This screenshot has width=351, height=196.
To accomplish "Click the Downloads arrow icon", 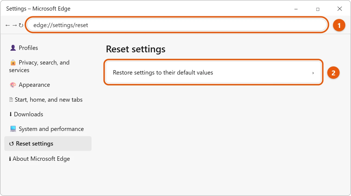I will click(11, 114).
